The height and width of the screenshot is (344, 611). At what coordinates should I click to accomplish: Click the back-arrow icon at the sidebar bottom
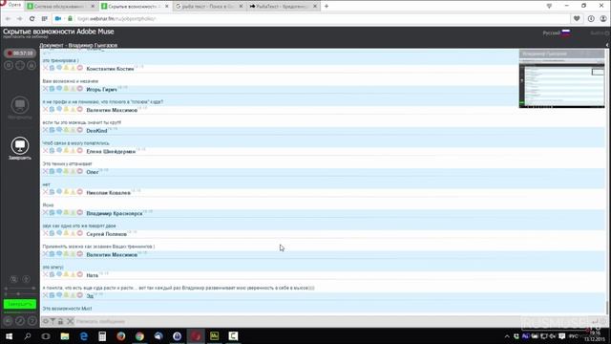click(x=8, y=321)
